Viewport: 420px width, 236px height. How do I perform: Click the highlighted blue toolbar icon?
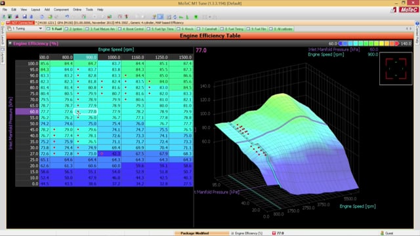tap(160, 17)
